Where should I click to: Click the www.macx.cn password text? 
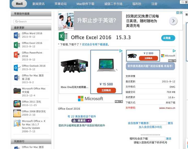point(167,108)
